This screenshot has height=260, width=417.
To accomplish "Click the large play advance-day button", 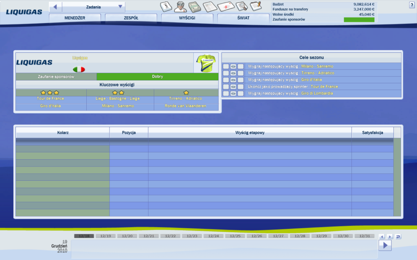I will [x=385, y=245].
